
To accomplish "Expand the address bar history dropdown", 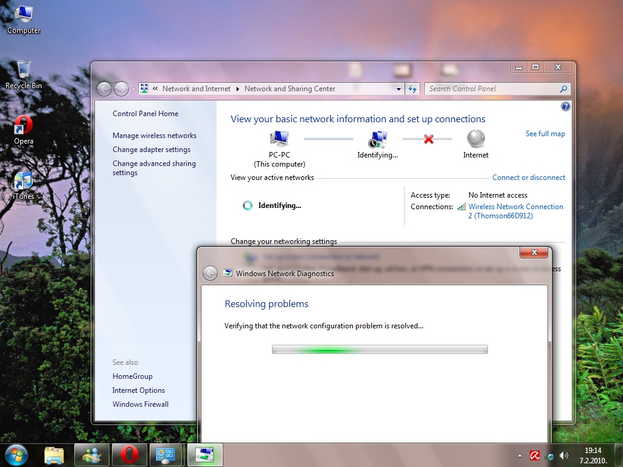I will (x=399, y=89).
